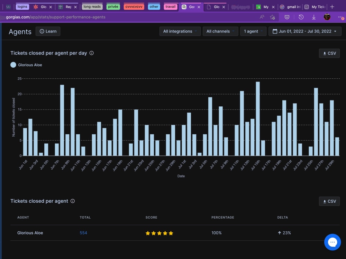Open total tickets 554 link
Screen dimensions: 346x259
(83, 233)
